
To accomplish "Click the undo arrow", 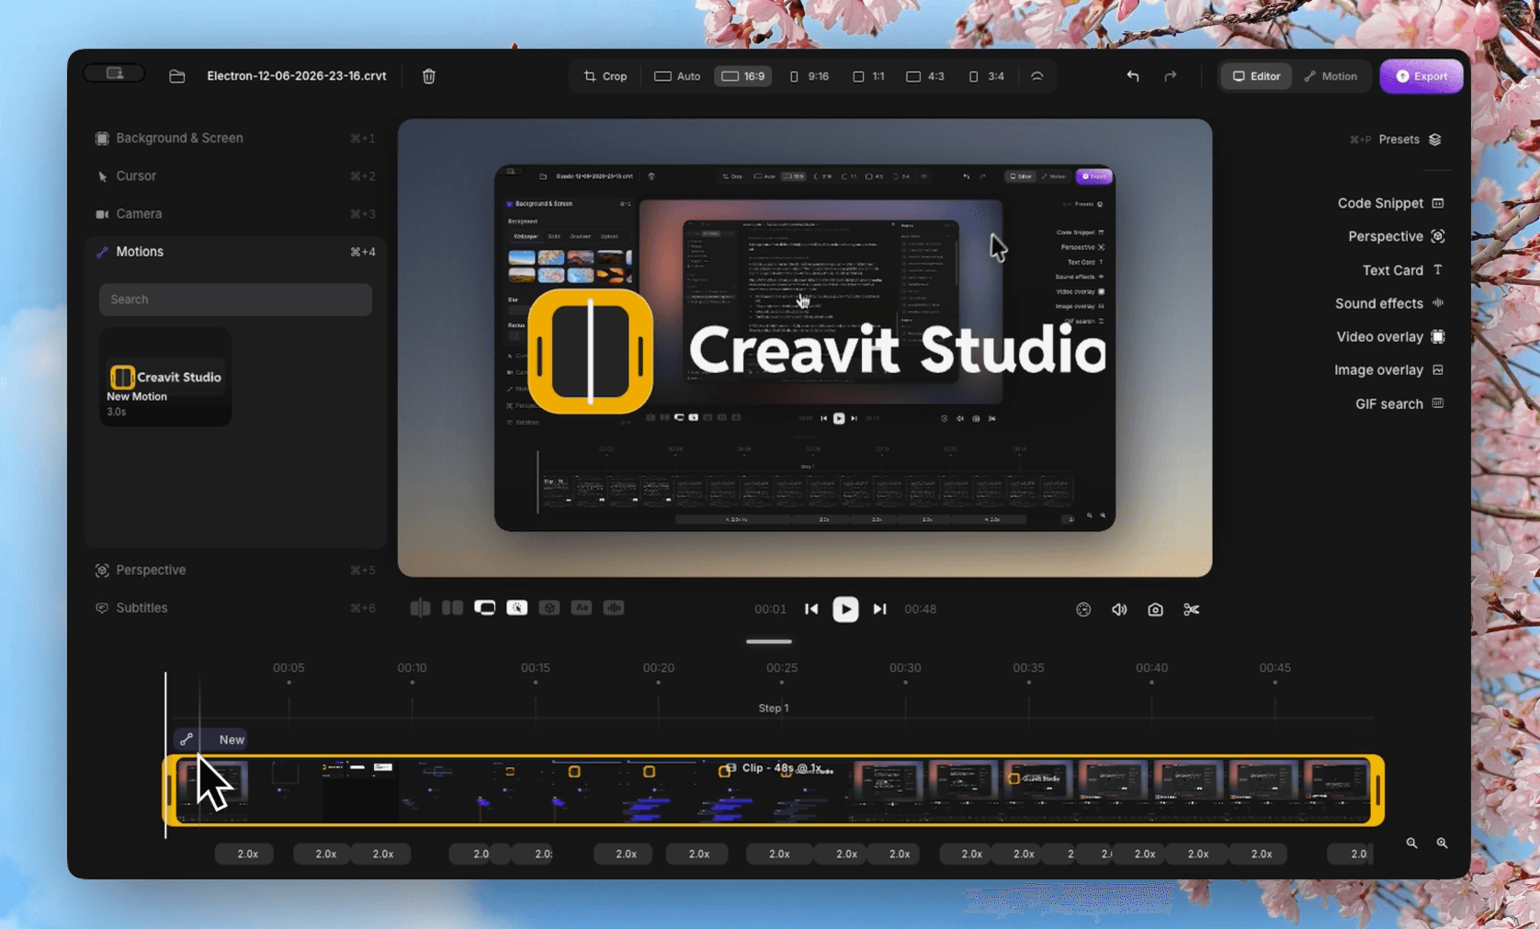I will tap(1133, 76).
